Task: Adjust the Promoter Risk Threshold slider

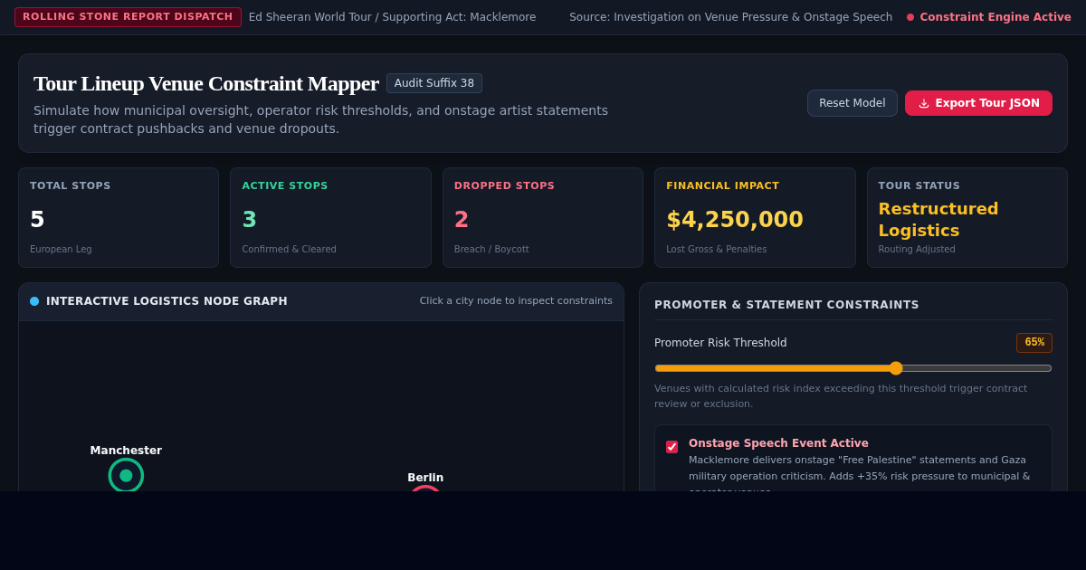Action: 853,368
